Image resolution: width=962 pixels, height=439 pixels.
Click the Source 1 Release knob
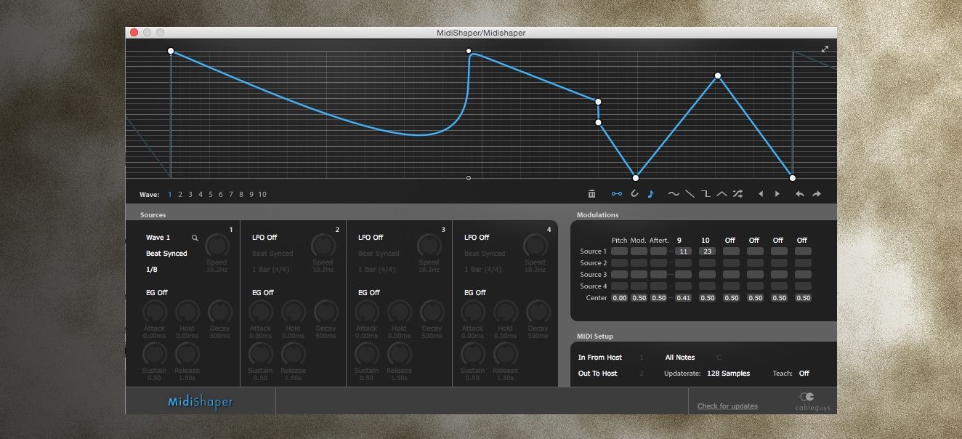[x=187, y=354]
